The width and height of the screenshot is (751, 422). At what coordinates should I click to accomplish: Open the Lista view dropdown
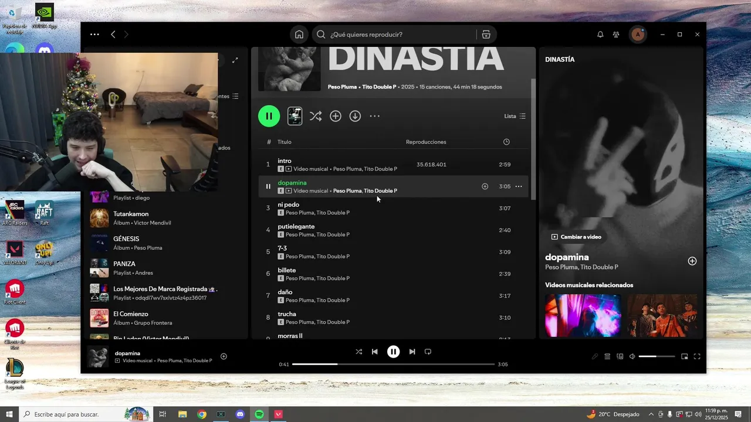(515, 116)
